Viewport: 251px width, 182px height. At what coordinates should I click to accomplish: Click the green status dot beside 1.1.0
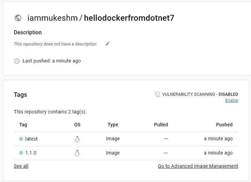[x=21, y=153]
